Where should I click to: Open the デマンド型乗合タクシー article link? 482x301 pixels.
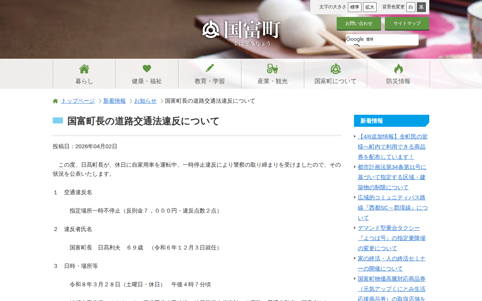[x=389, y=228]
